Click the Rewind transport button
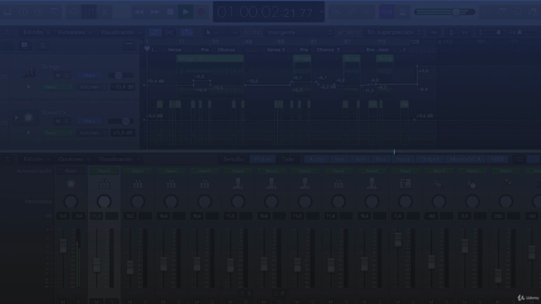This screenshot has height=304, width=541. [139, 12]
